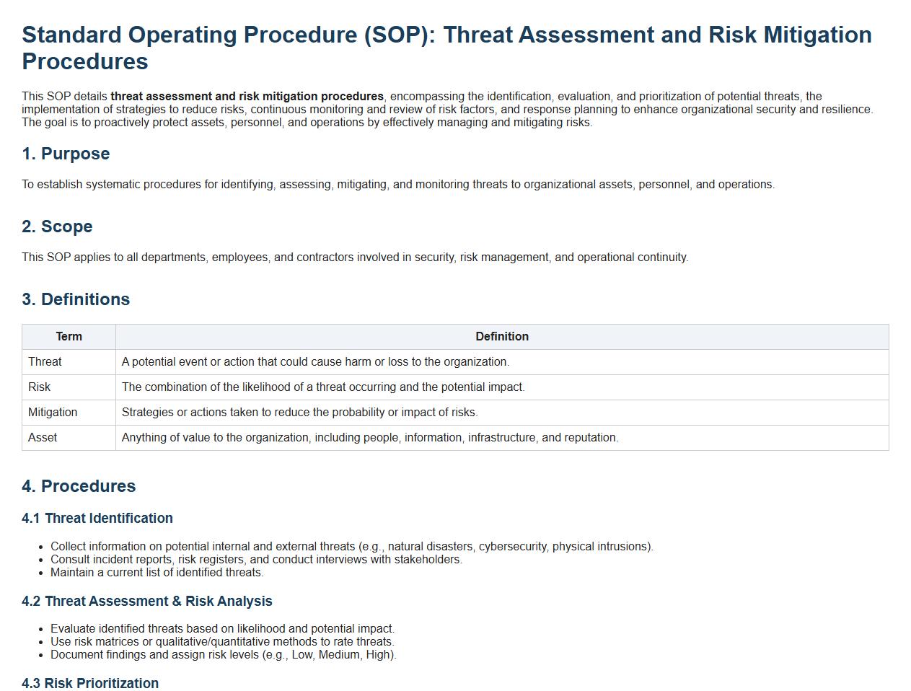Click the definition text for Risk
The image size is (911, 691).
pyautogui.click(x=323, y=387)
